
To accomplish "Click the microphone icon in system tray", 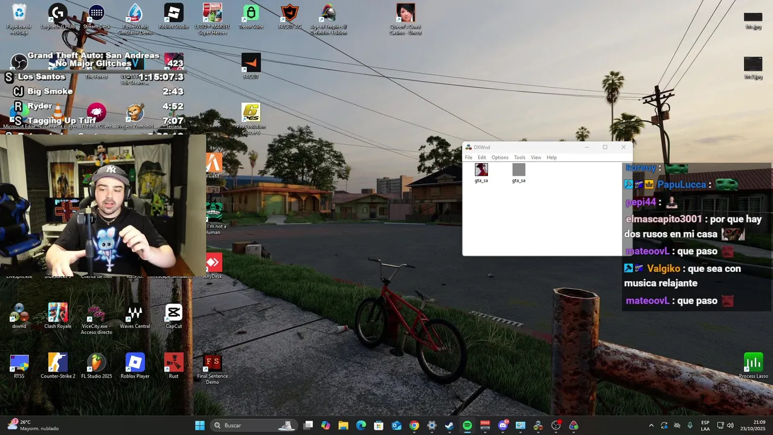I will (x=690, y=425).
